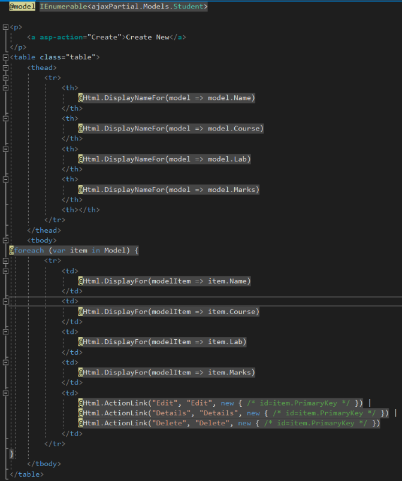
Task: Collapse the th containing model.Marks
Action: [x=5, y=179]
